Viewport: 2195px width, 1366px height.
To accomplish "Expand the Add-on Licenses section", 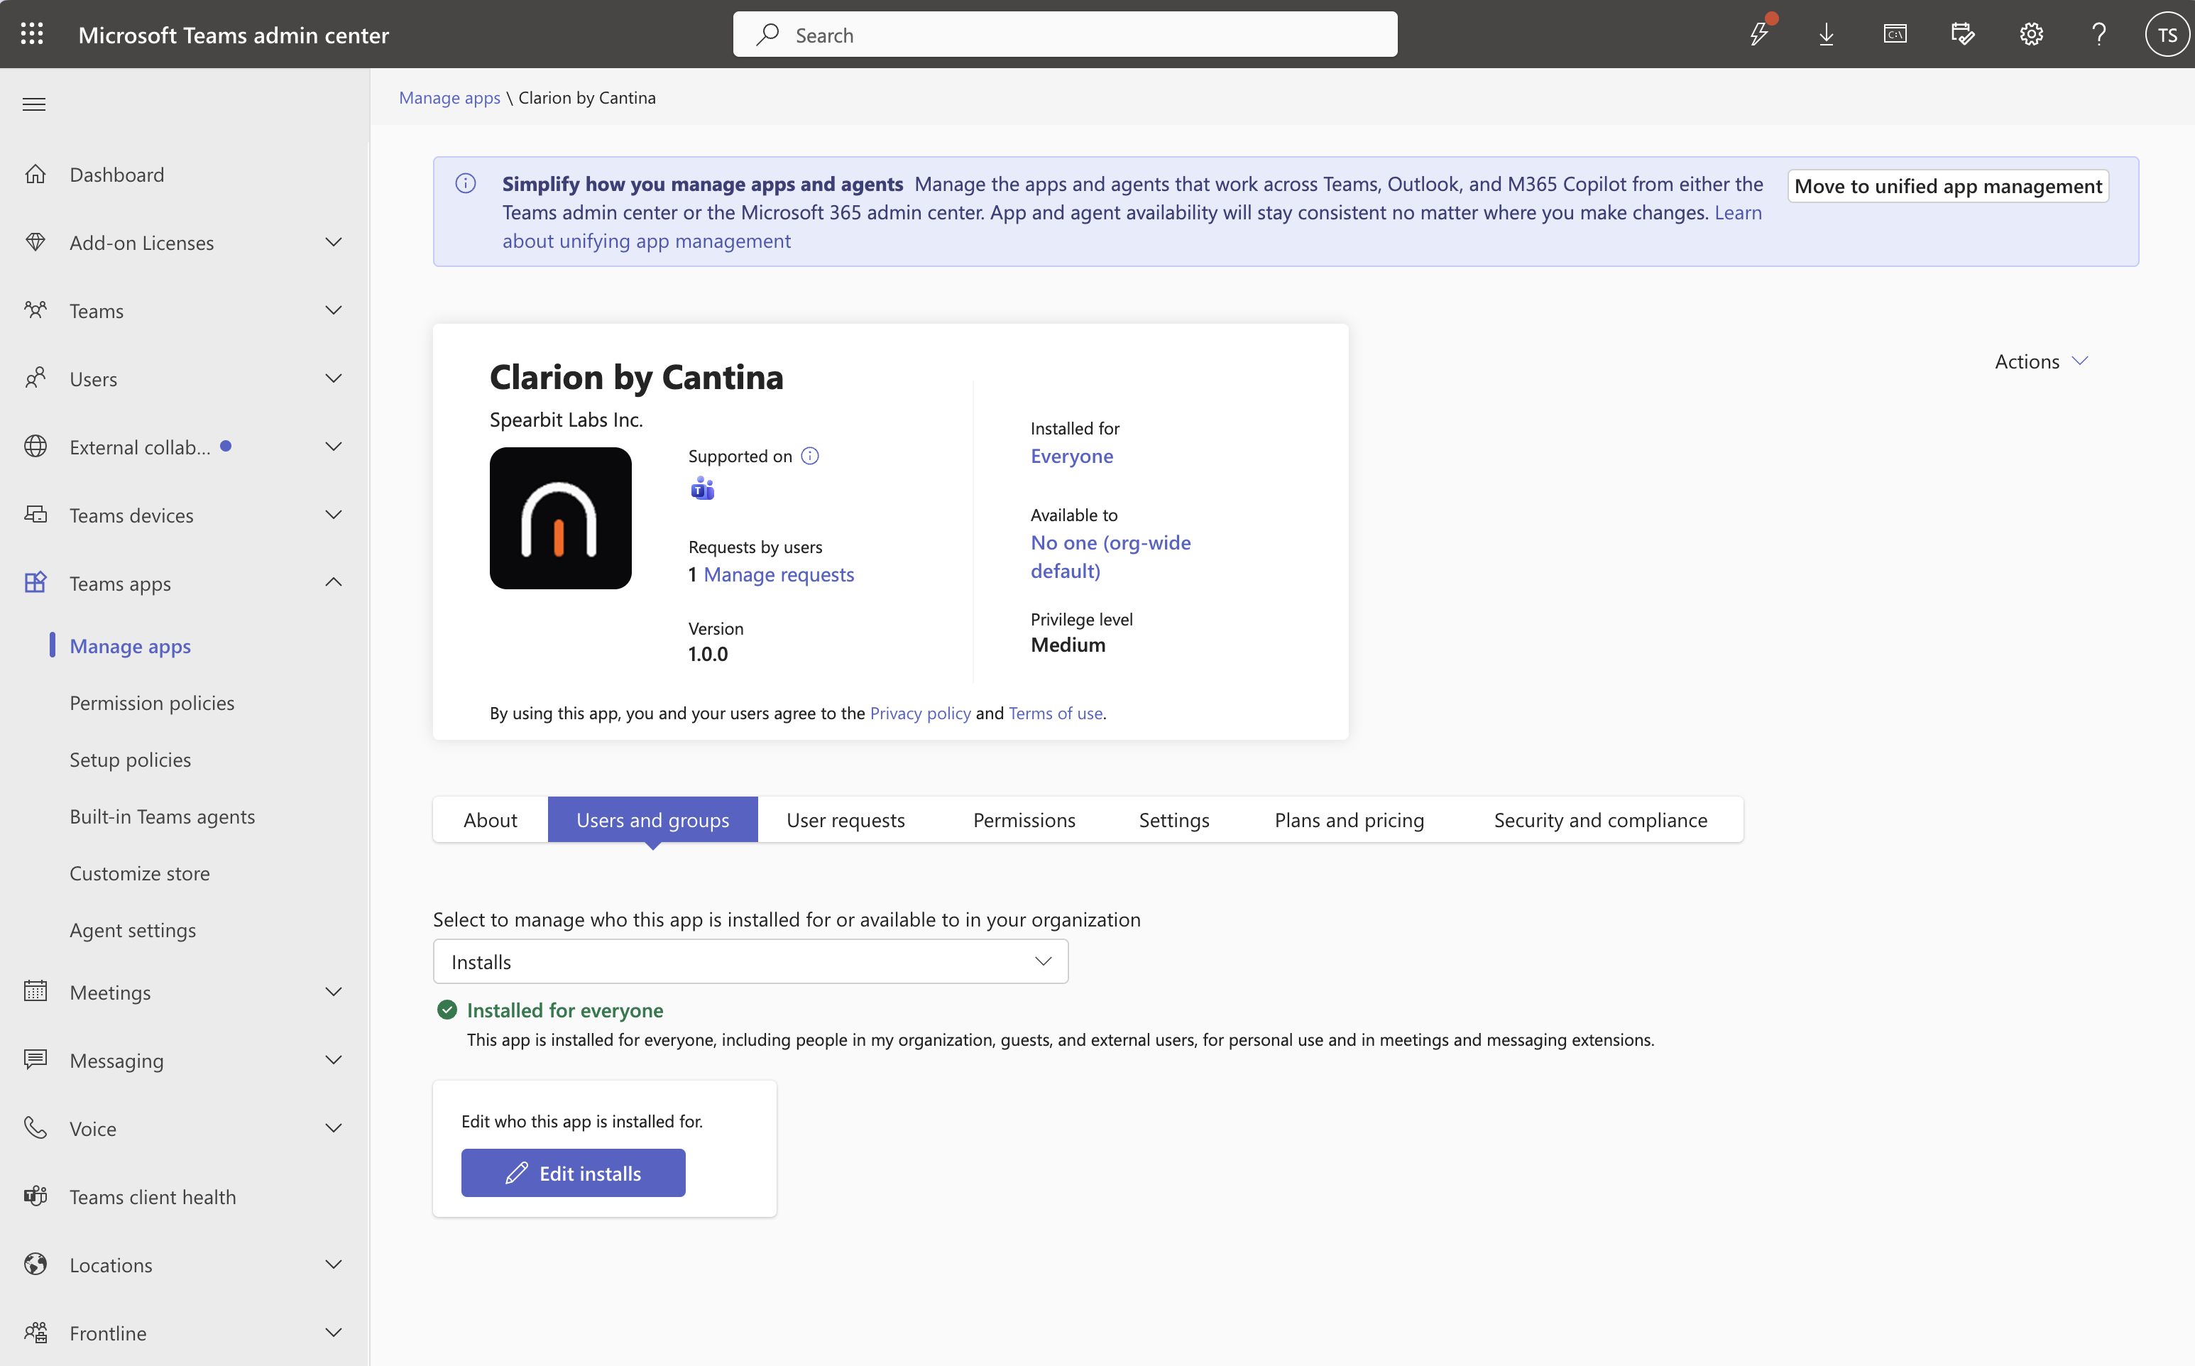I will (x=334, y=242).
